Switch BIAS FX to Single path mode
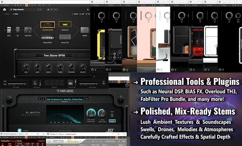242x146 pixels. pyautogui.click(x=6, y=14)
